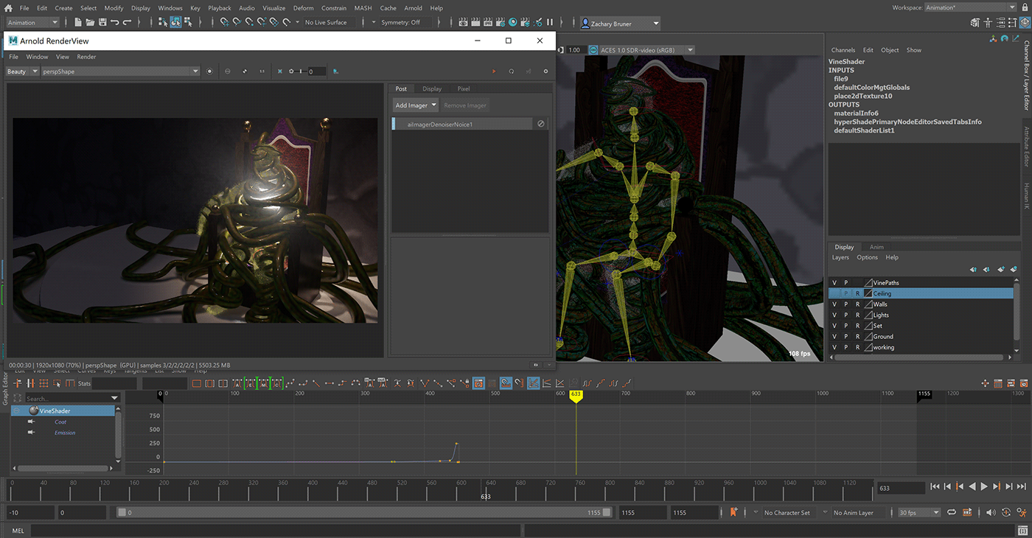
Task: Toggle visibility V of Walls layer
Action: (834, 304)
